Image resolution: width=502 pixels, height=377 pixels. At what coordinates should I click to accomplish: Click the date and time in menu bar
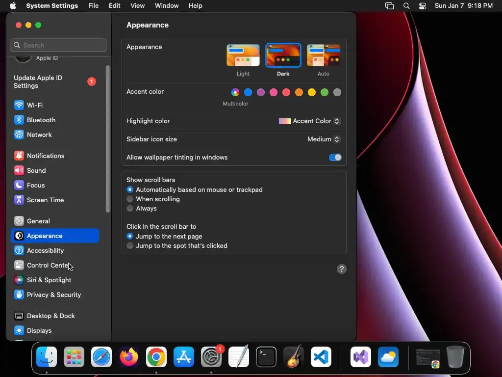464,6
